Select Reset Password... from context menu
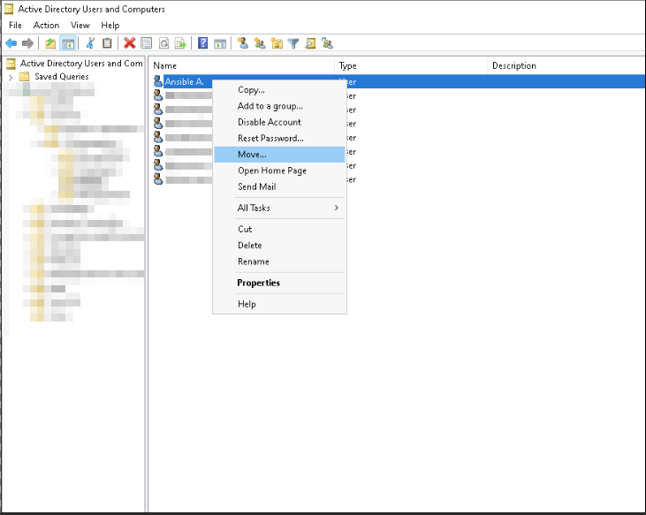646x515 pixels. tap(270, 139)
